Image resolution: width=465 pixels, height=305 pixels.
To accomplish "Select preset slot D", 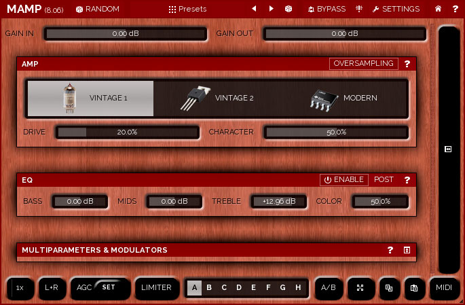I will (239, 287).
